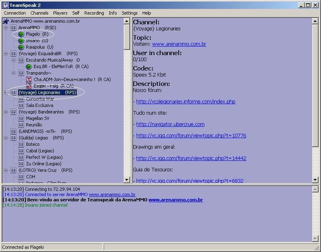Click the muted icon beside Cha.ADM-Jon~Deus=caminho

click(x=29, y=79)
